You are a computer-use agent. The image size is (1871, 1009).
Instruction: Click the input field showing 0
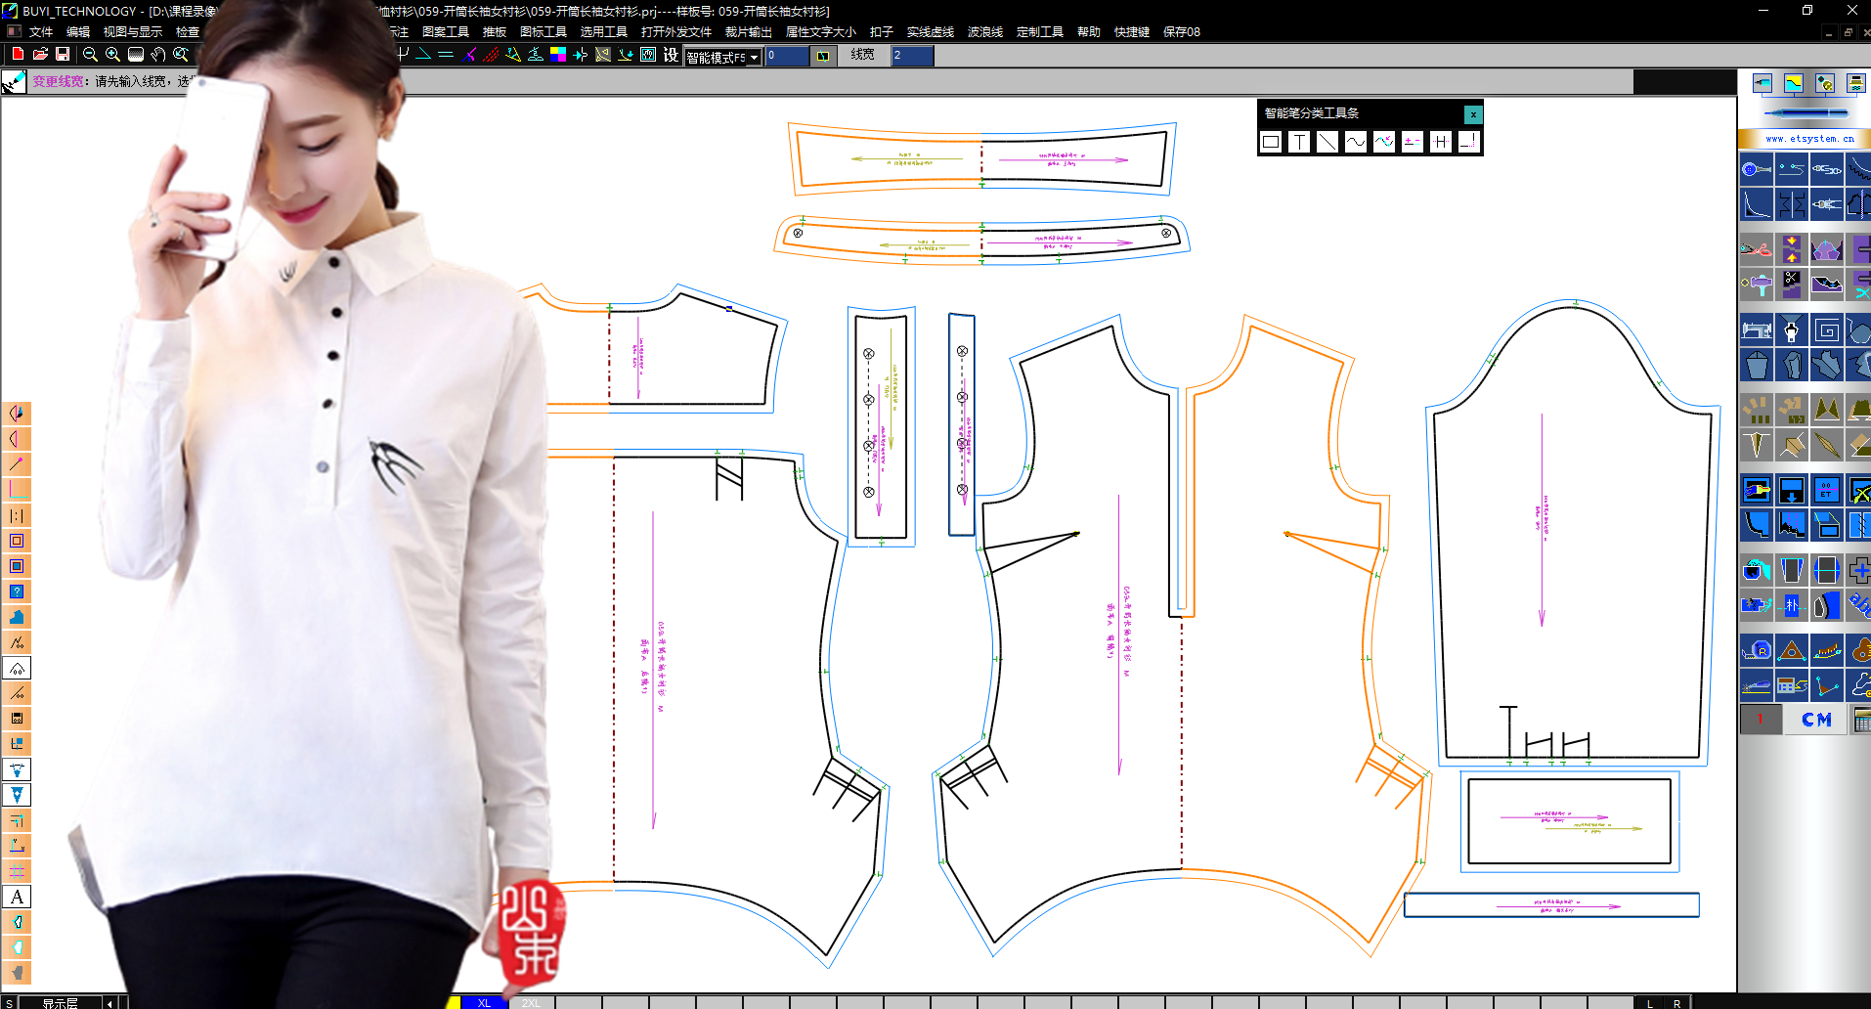787,56
